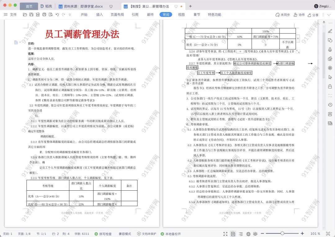The image size is (335, 237).
Task: Click the zoom slider handle in status bar
Action: click(282, 234)
